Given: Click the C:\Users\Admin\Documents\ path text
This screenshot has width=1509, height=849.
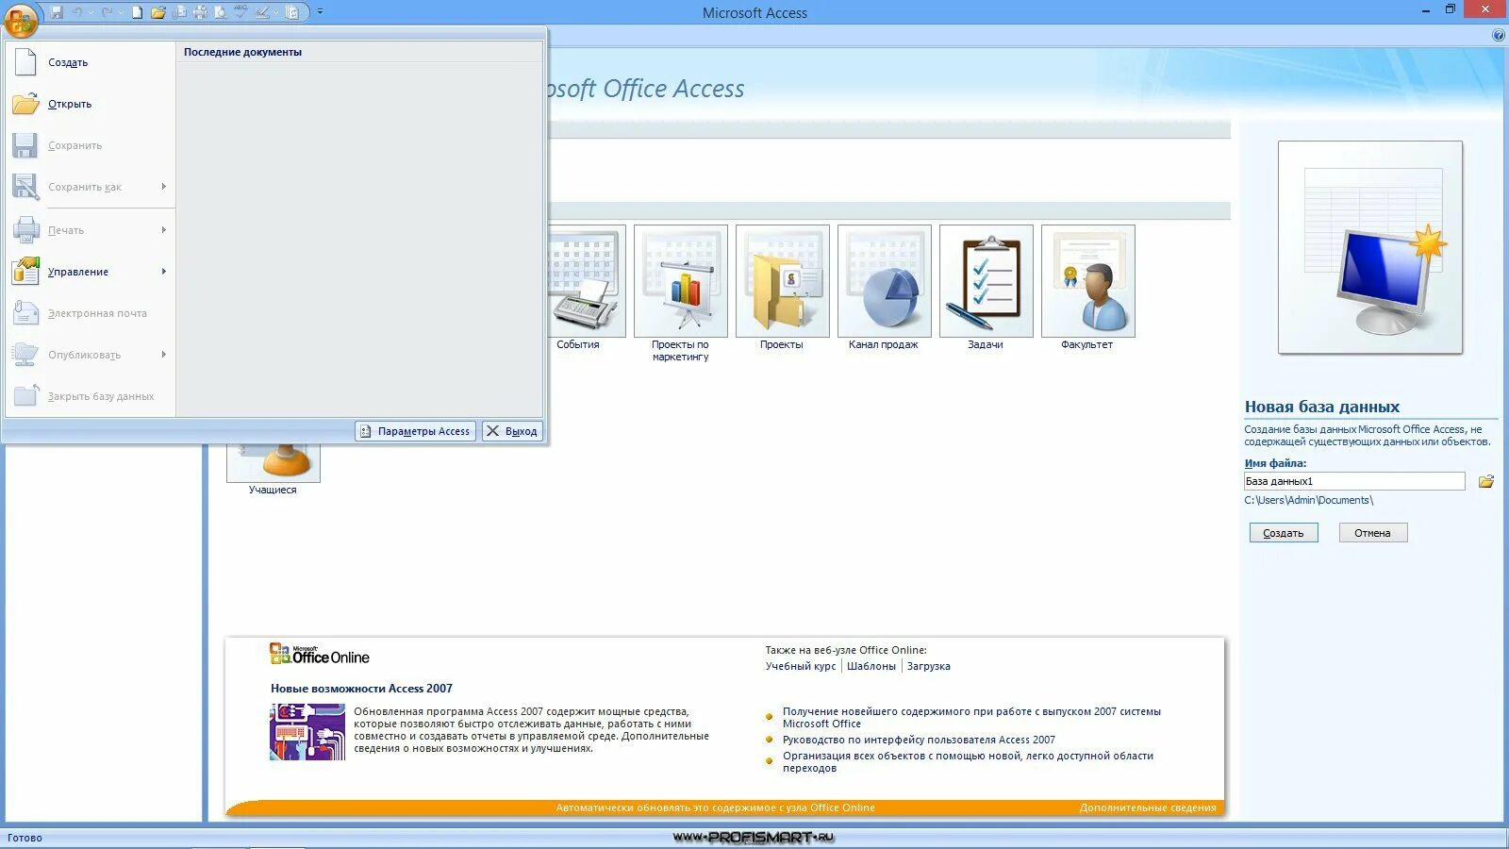Looking at the screenshot, I should pyautogui.click(x=1308, y=500).
